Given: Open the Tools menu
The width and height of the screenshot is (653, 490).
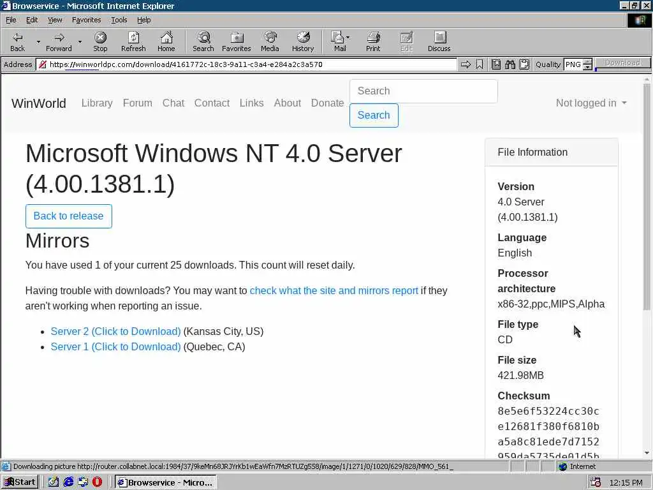Looking at the screenshot, I should tap(119, 20).
